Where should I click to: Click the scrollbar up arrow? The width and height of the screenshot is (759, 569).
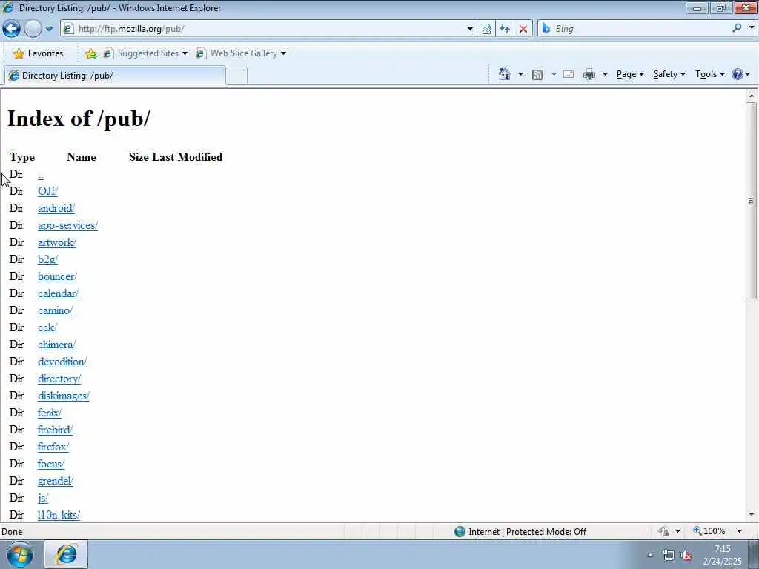(x=752, y=96)
